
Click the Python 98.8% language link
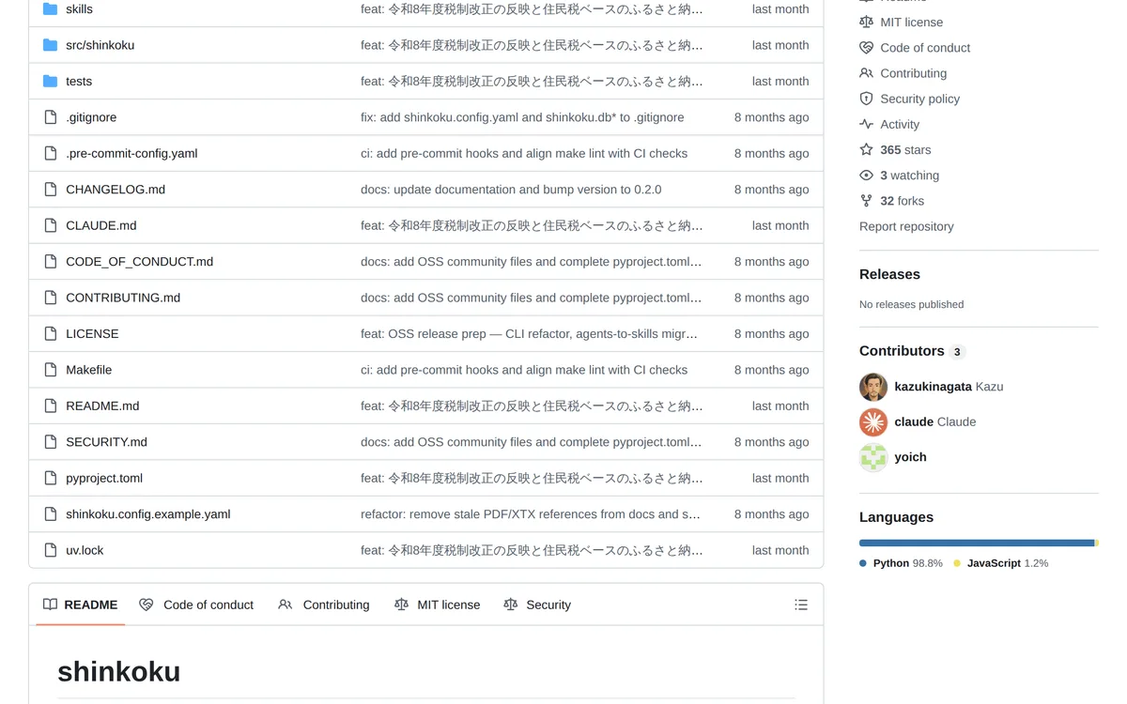[x=901, y=563]
